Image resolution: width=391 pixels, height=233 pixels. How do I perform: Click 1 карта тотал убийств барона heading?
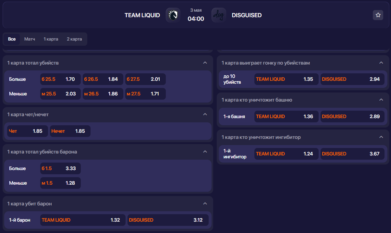(42, 152)
